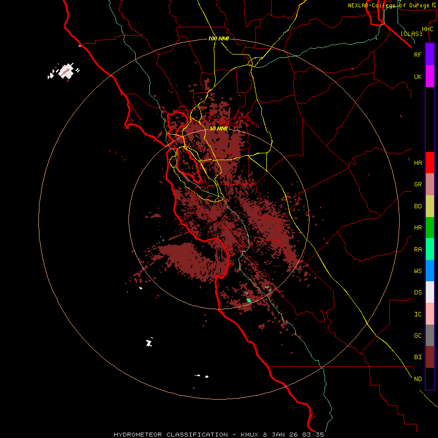The width and height of the screenshot is (438, 438).
Task: Click the [CLAS] units label
Action: [411, 34]
